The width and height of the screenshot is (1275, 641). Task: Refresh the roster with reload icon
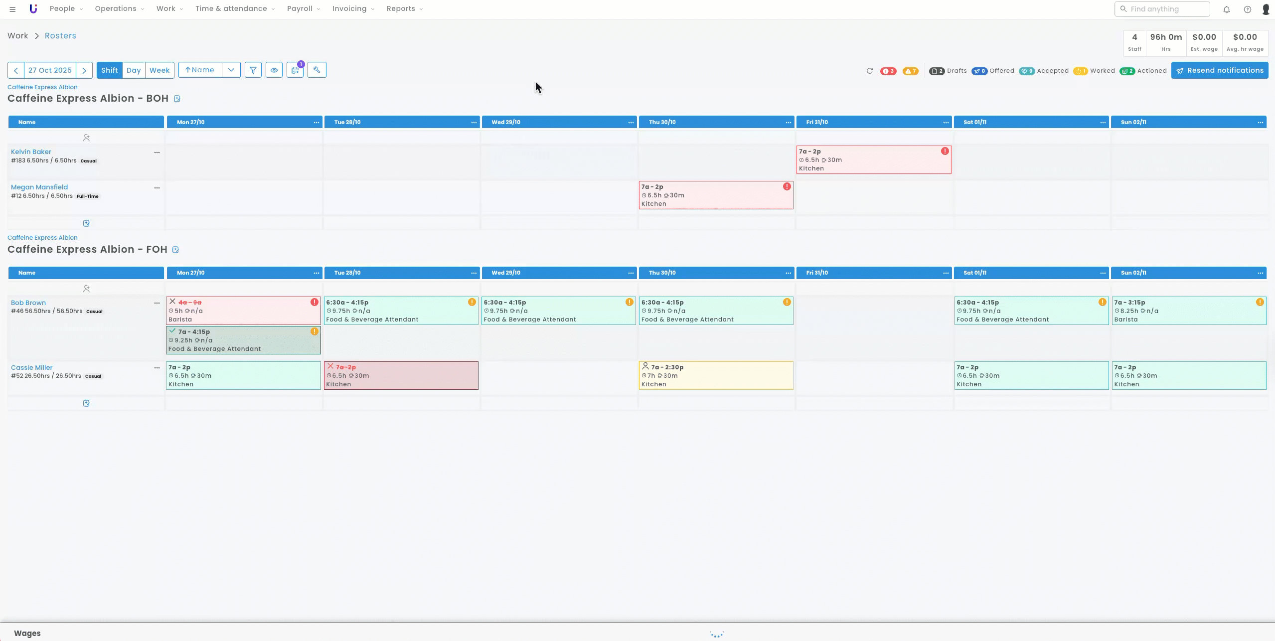pyautogui.click(x=870, y=71)
